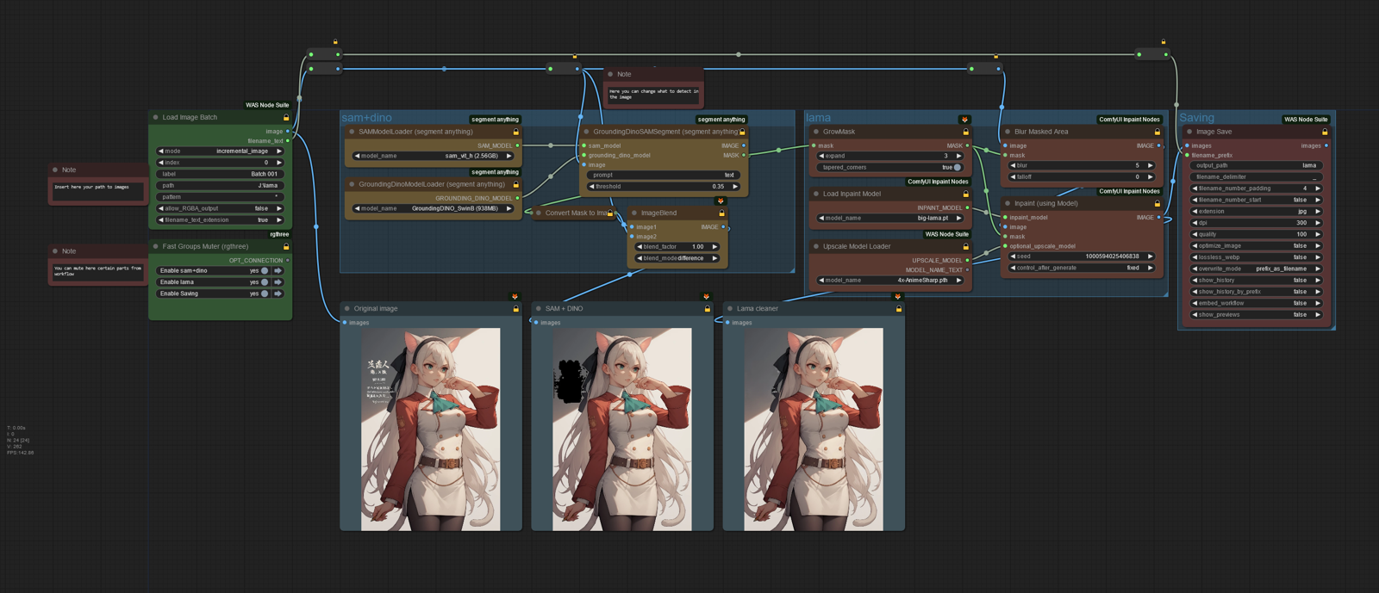Click the prompt field in GroundingDinoSAMSegment
Image resolution: width=1379 pixels, height=593 pixels.
tap(664, 176)
